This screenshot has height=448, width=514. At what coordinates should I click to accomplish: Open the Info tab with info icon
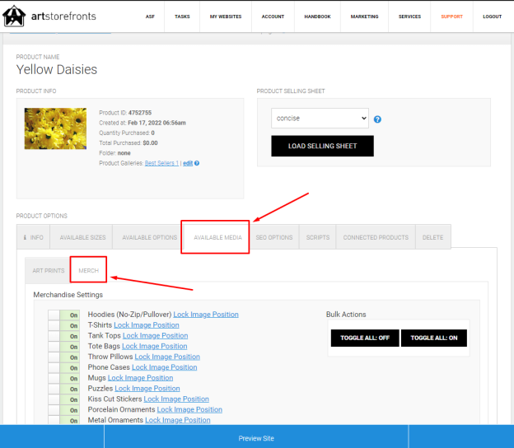tap(34, 237)
